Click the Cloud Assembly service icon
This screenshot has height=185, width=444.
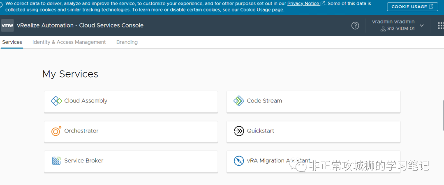click(56, 101)
